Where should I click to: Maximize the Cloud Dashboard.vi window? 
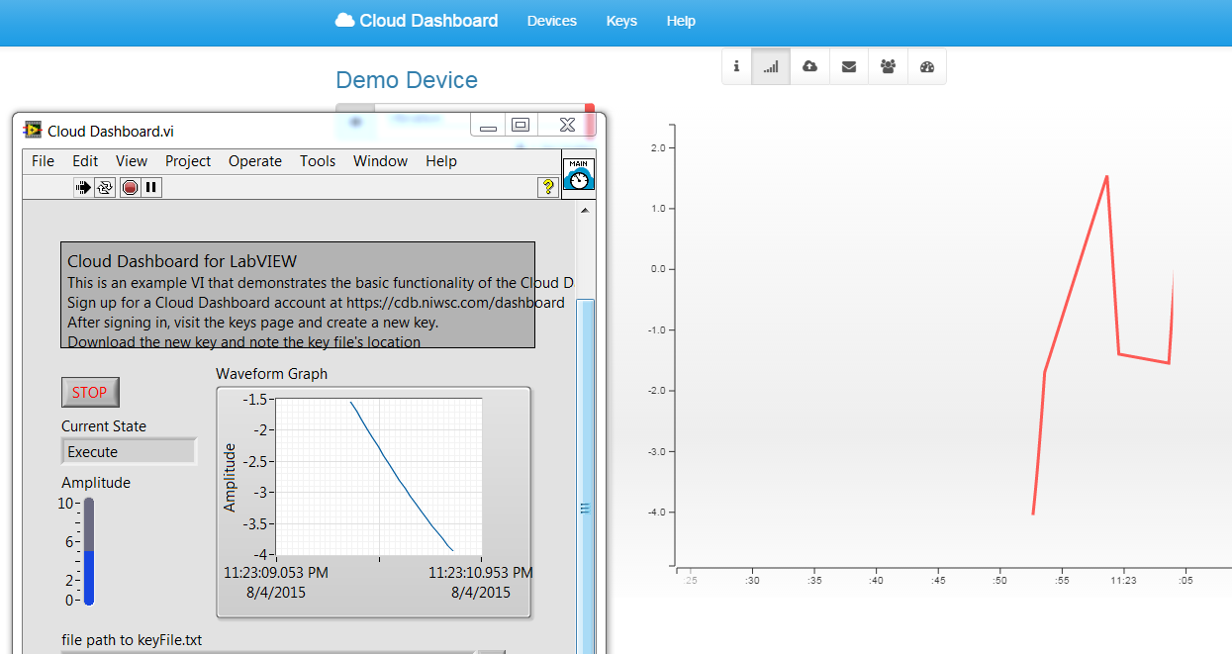(521, 126)
